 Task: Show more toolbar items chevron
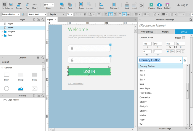141,6
